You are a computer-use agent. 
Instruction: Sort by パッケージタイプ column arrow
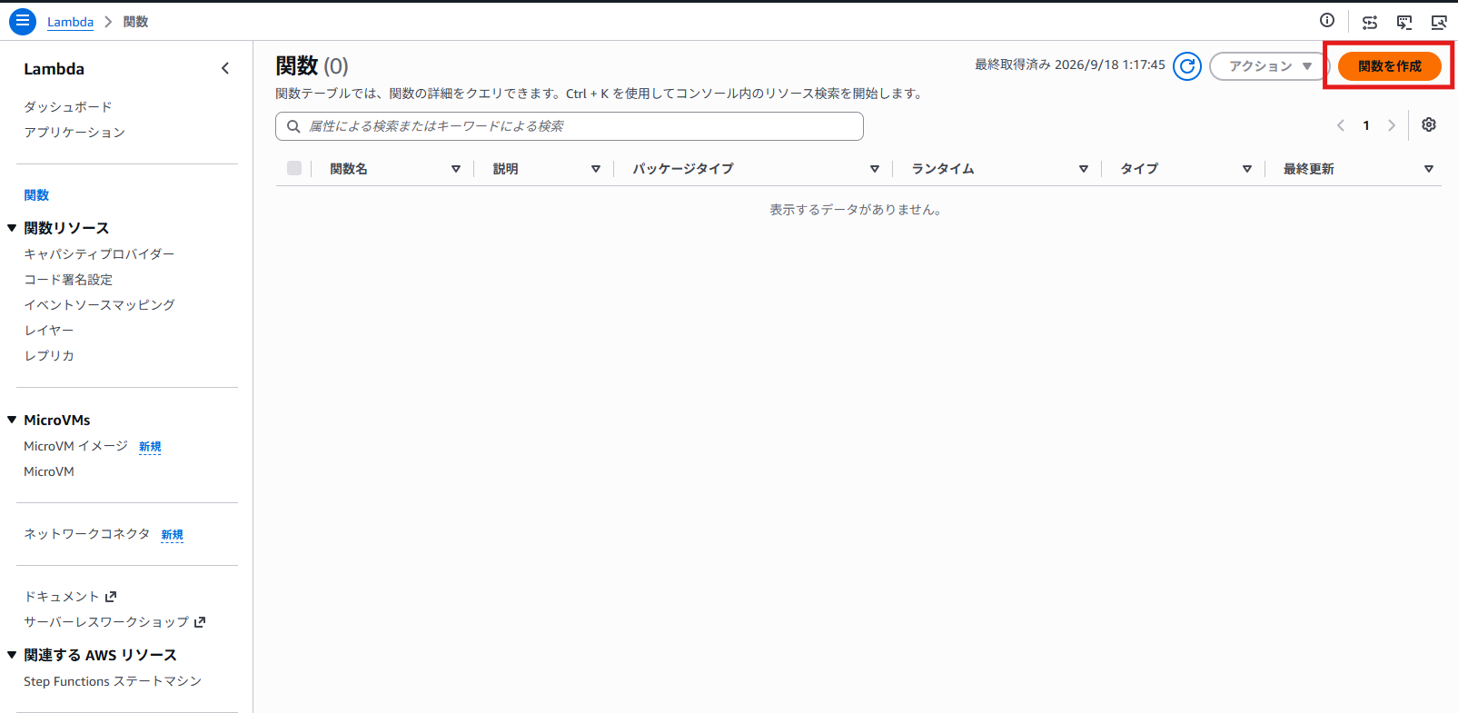coord(875,169)
